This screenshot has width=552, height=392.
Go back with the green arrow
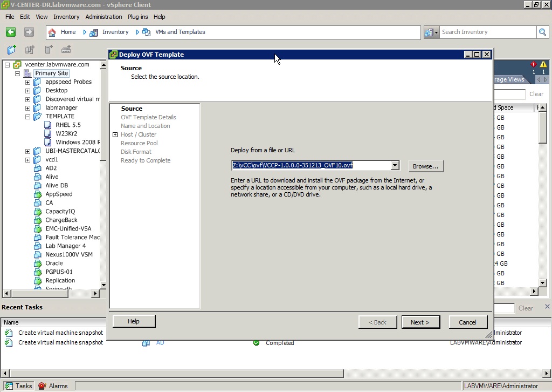(11, 32)
